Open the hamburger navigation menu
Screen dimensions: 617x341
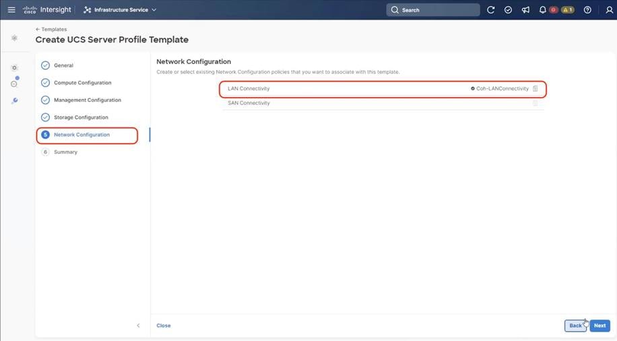[x=11, y=10]
